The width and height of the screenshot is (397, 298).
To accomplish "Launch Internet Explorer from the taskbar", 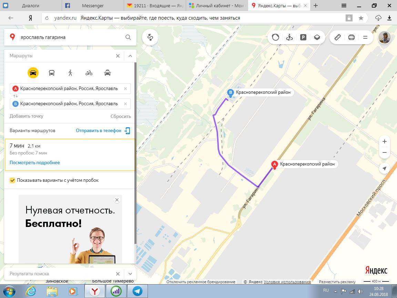I will pos(31,291).
